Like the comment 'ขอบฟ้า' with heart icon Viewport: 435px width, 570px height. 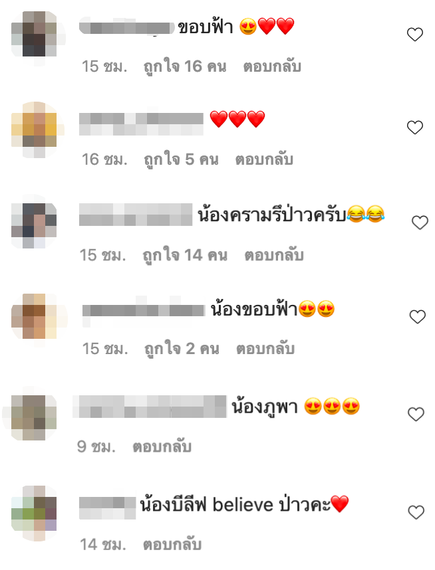[414, 35]
